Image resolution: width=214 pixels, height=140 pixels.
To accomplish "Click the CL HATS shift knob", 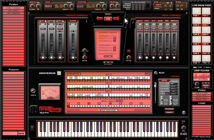I will coord(73,58).
